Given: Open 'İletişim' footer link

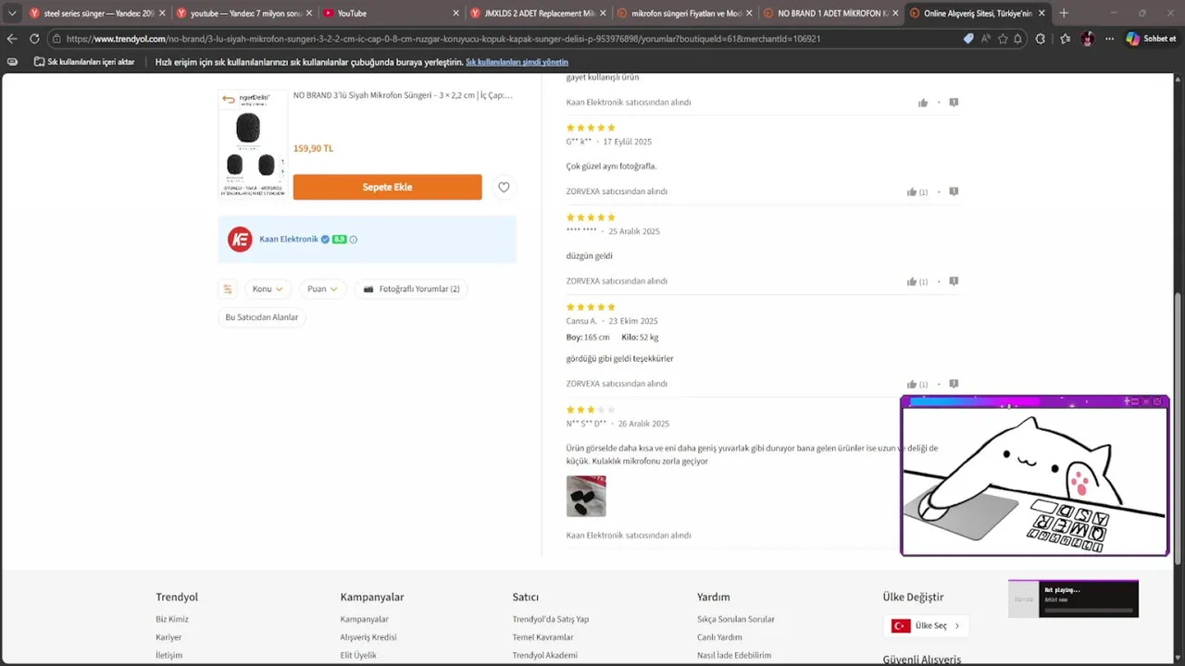Looking at the screenshot, I should pyautogui.click(x=168, y=655).
